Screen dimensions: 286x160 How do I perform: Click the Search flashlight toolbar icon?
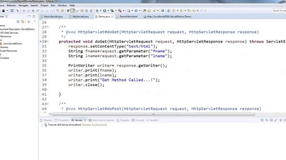pyautogui.click(x=154, y=11)
